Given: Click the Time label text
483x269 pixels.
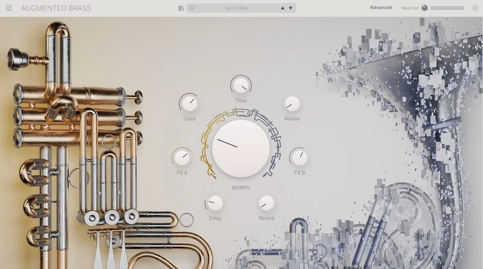Looking at the screenshot, I should click(x=241, y=101).
